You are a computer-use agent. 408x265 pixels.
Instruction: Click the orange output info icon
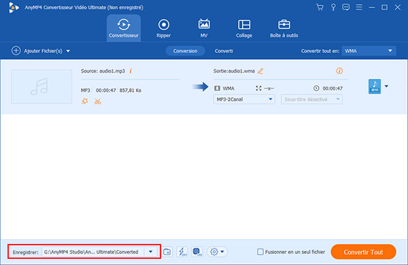[339, 71]
